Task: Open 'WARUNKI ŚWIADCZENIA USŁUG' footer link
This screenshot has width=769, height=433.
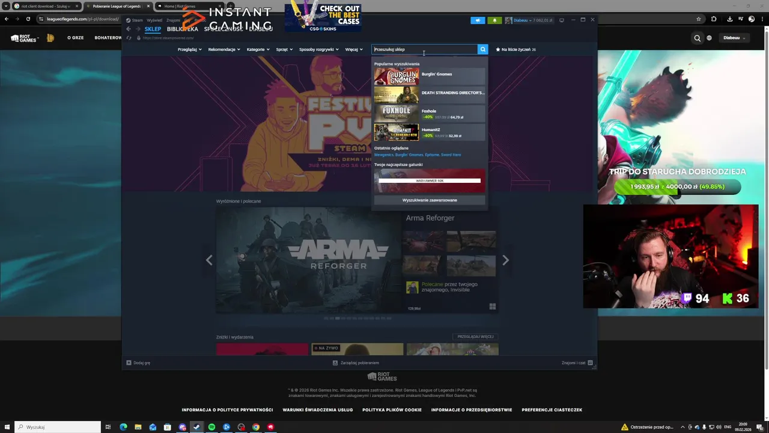Action: coord(318,410)
